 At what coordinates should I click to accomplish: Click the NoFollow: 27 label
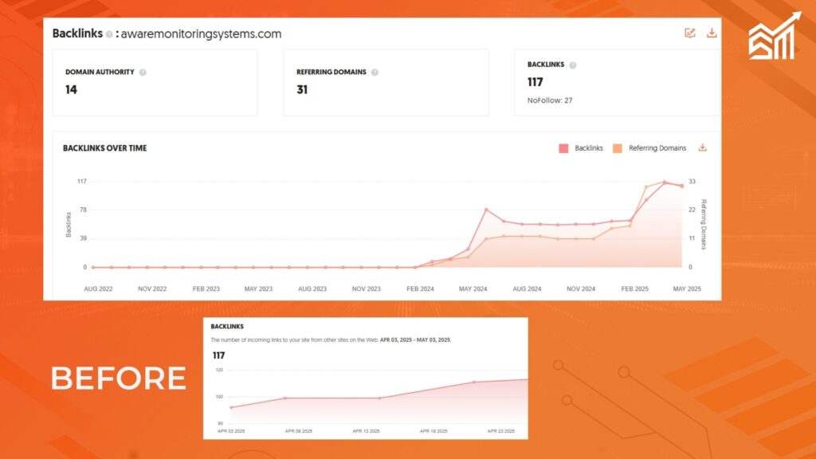(550, 100)
